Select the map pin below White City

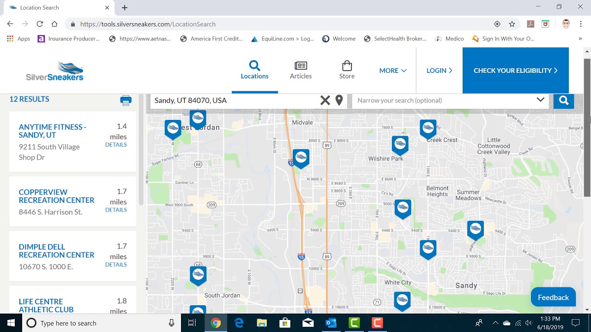click(402, 301)
